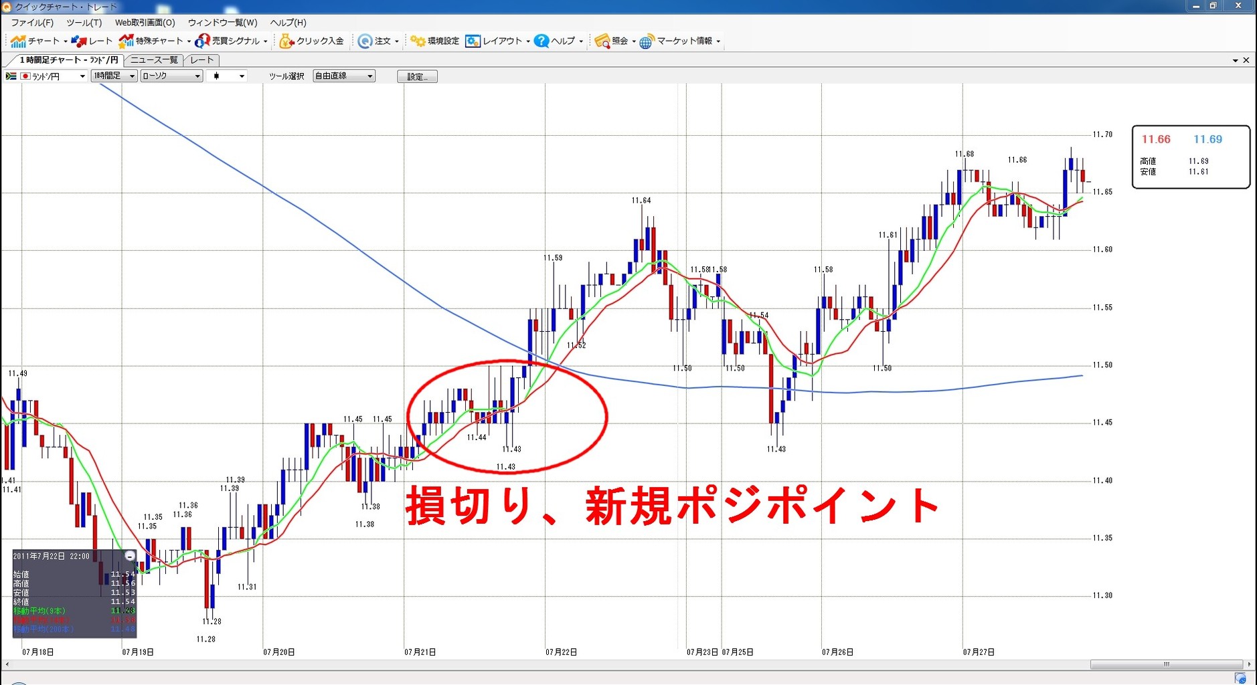
Task: Open the ランド/円 currency pair dropdown
Action: tap(46, 76)
